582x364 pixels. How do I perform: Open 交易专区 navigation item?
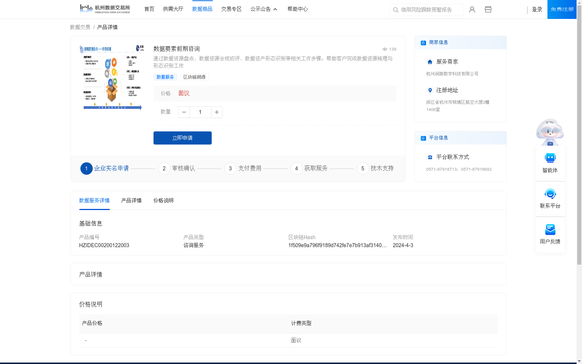[231, 9]
